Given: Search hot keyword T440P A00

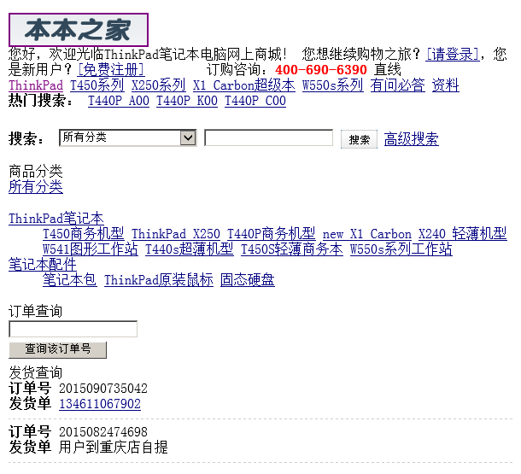Looking at the screenshot, I should [118, 101].
